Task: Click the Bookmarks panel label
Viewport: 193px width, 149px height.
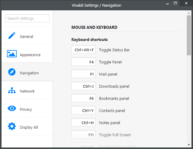Action: (114, 99)
